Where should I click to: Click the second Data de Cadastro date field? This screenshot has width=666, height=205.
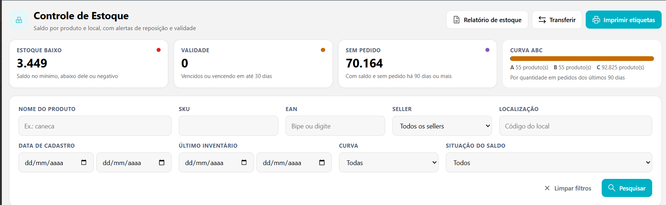click(134, 163)
